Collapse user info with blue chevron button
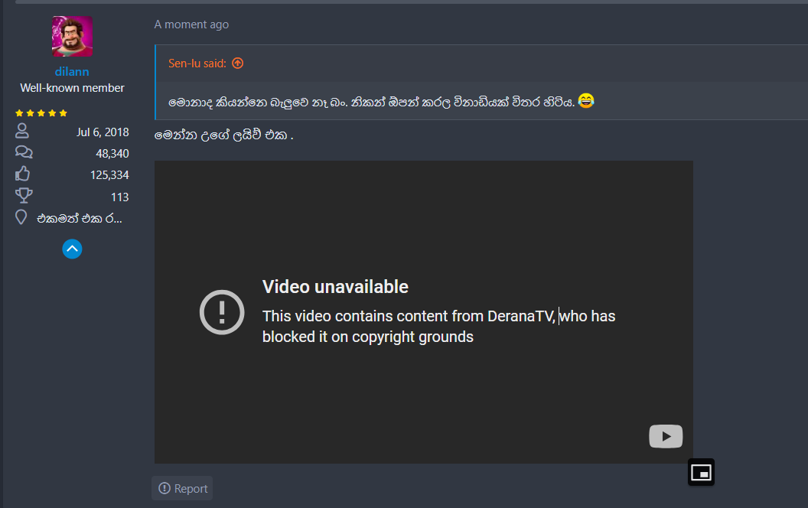808x508 pixels. point(72,249)
